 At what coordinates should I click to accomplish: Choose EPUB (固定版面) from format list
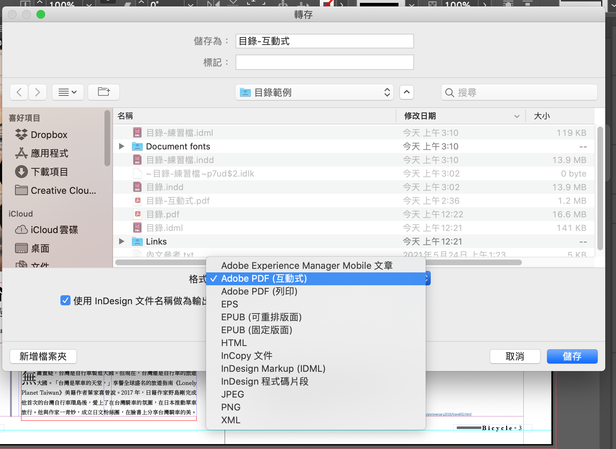tap(256, 330)
